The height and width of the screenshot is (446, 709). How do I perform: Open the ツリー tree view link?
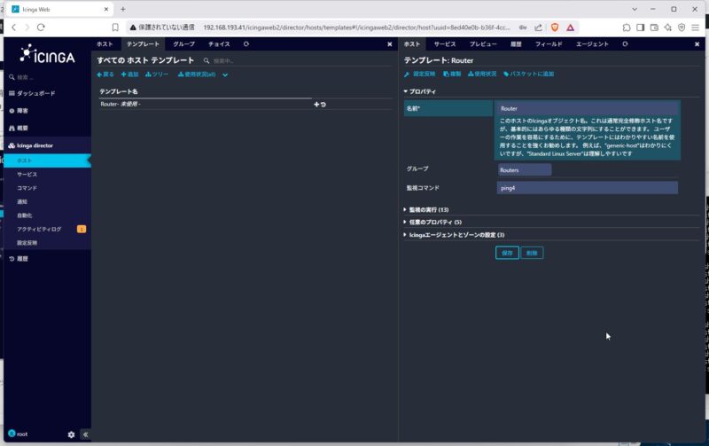tap(157, 74)
